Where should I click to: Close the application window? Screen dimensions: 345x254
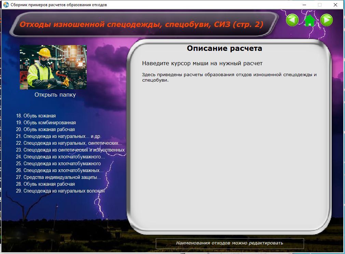pyautogui.click(x=335, y=5)
